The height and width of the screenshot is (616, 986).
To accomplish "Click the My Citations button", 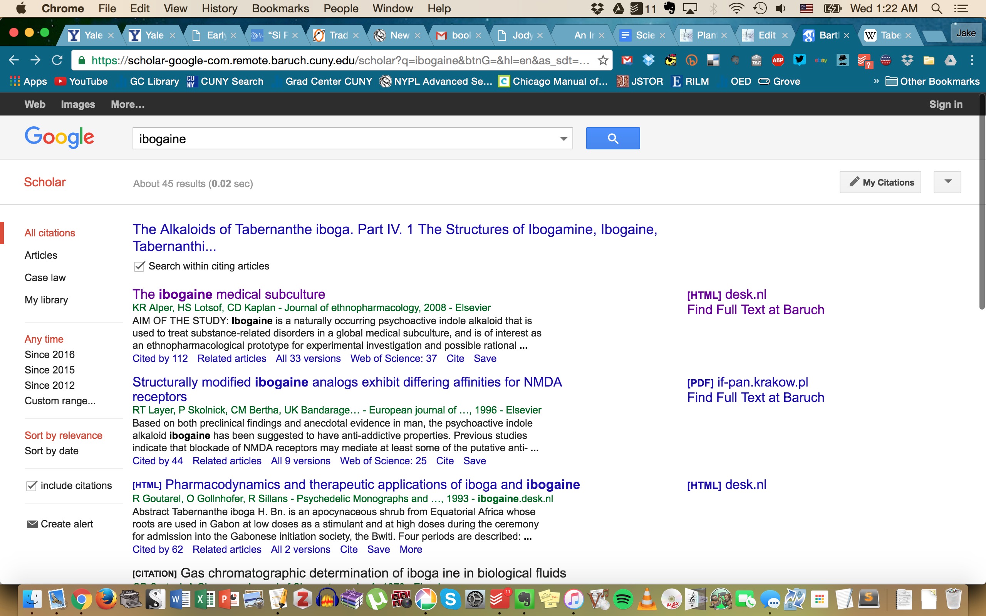I will tap(880, 182).
